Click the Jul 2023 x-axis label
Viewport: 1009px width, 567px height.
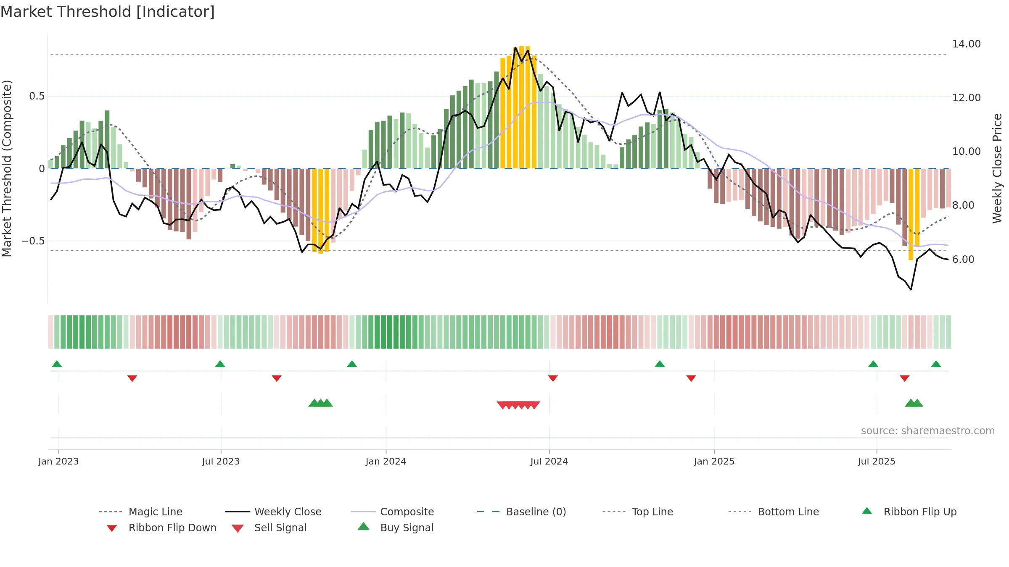click(221, 461)
